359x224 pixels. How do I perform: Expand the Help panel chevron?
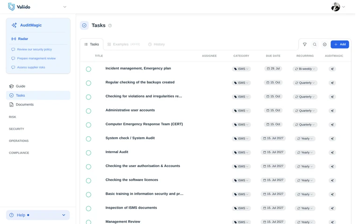[64, 215]
